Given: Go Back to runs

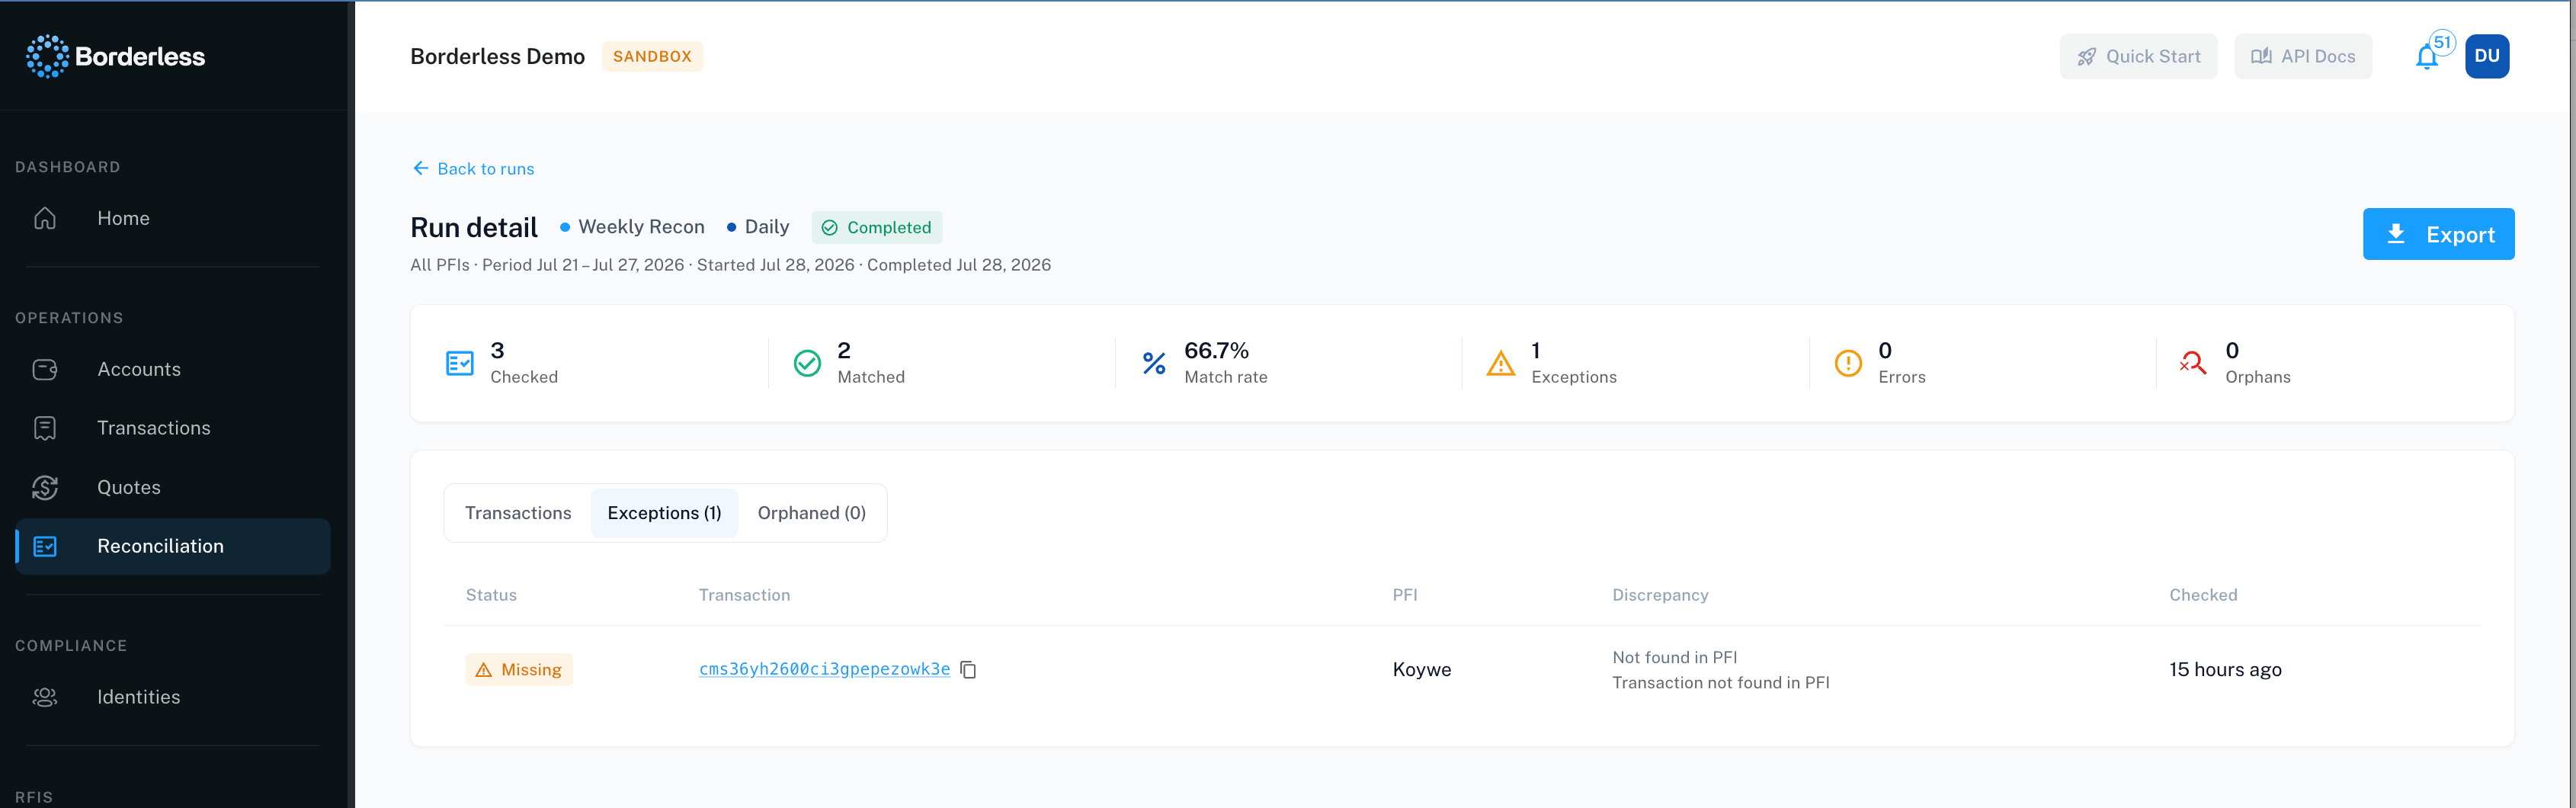Looking at the screenshot, I should point(474,168).
